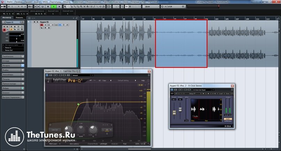Screen dimensions: 281x151
Task: Toggle Pro-Q 2 full screen icon
Action: pos(148,81)
